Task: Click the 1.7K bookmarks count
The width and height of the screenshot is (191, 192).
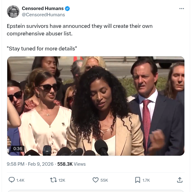Action: (146, 180)
